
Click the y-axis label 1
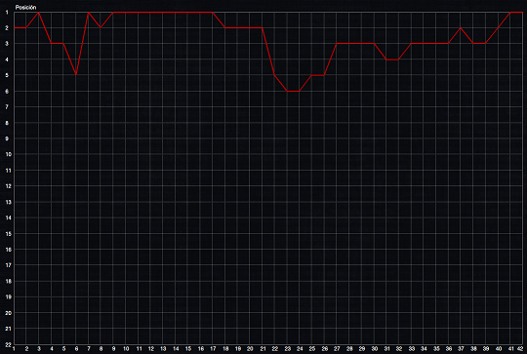tap(7, 13)
